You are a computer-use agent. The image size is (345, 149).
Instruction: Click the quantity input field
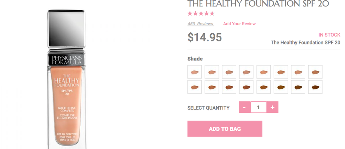pos(258,108)
